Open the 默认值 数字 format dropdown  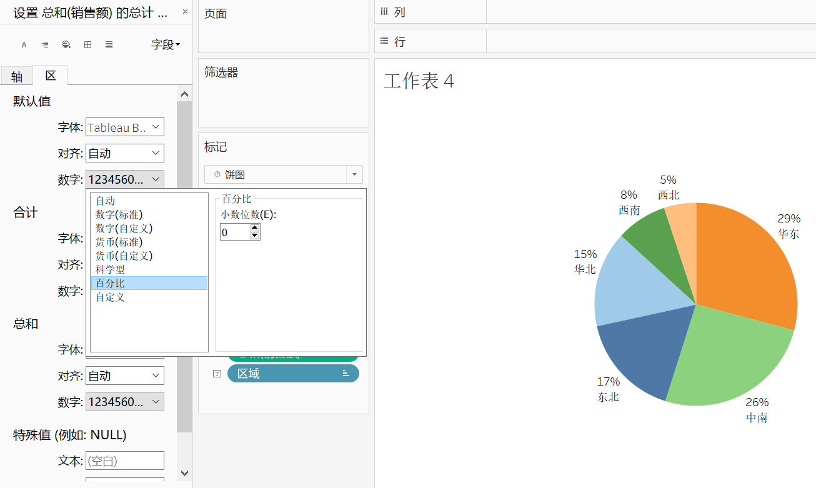(125, 179)
